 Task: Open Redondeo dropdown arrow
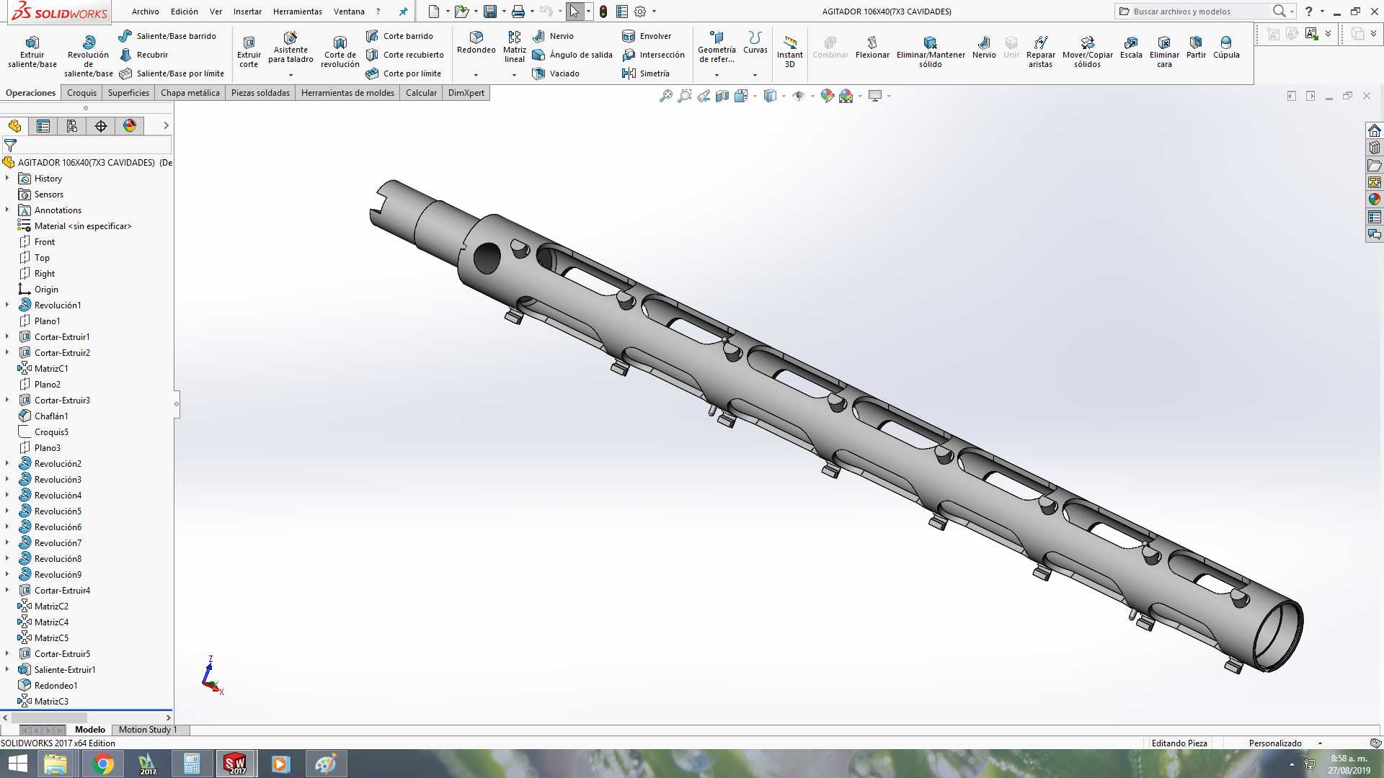point(476,75)
